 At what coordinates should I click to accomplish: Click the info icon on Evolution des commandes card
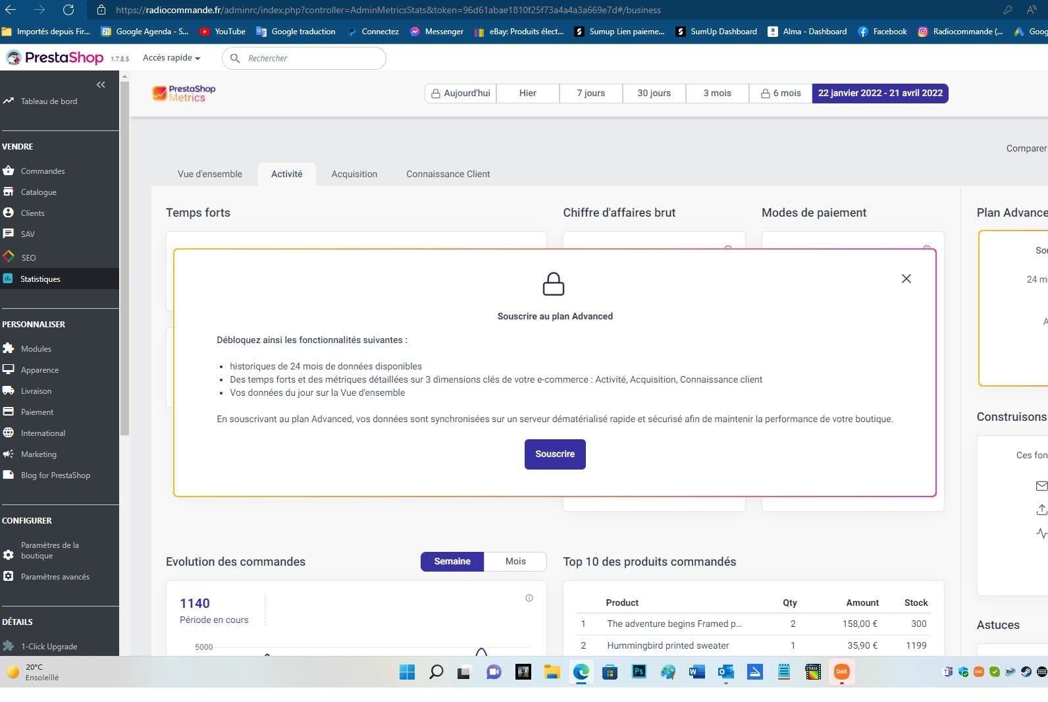pos(529,598)
